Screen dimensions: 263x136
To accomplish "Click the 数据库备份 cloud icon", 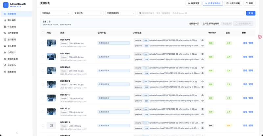I will (5, 59).
